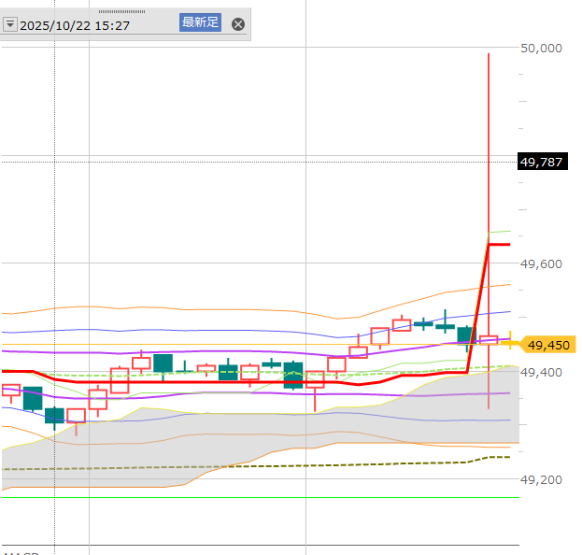The height and width of the screenshot is (555, 582).
Task: Click the 49,600 price axis label
Action: coord(541,264)
